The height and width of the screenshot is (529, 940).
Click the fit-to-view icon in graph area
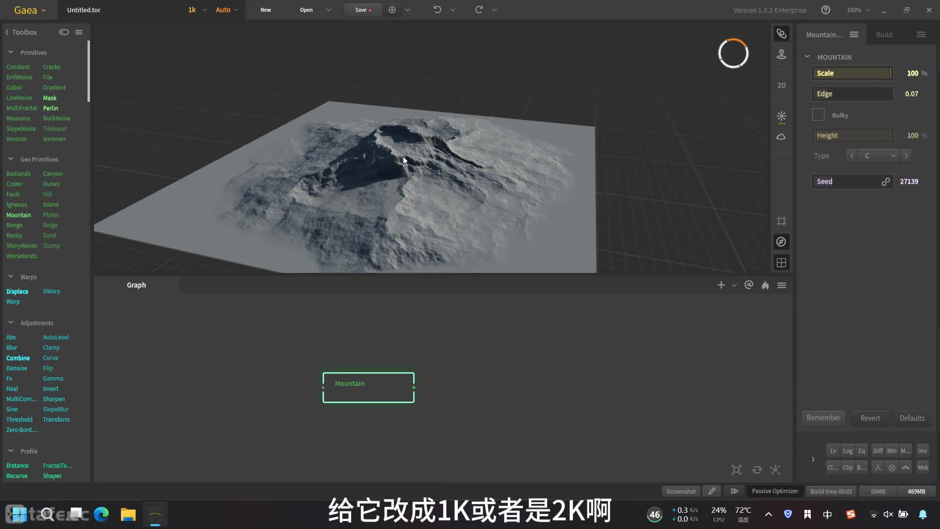pyautogui.click(x=736, y=470)
